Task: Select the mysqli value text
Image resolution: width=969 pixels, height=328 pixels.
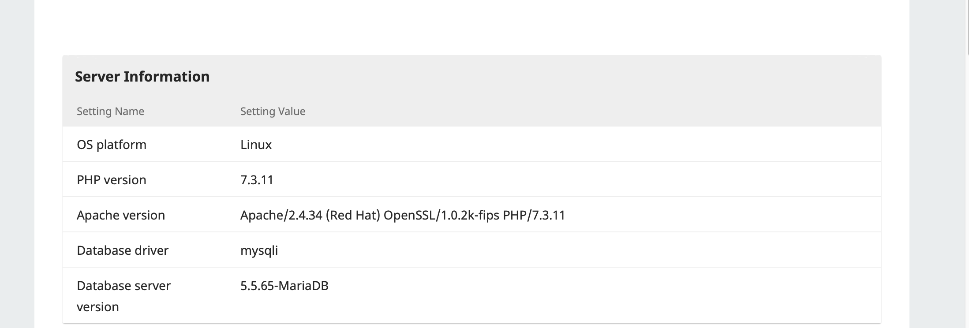Action: [259, 251]
